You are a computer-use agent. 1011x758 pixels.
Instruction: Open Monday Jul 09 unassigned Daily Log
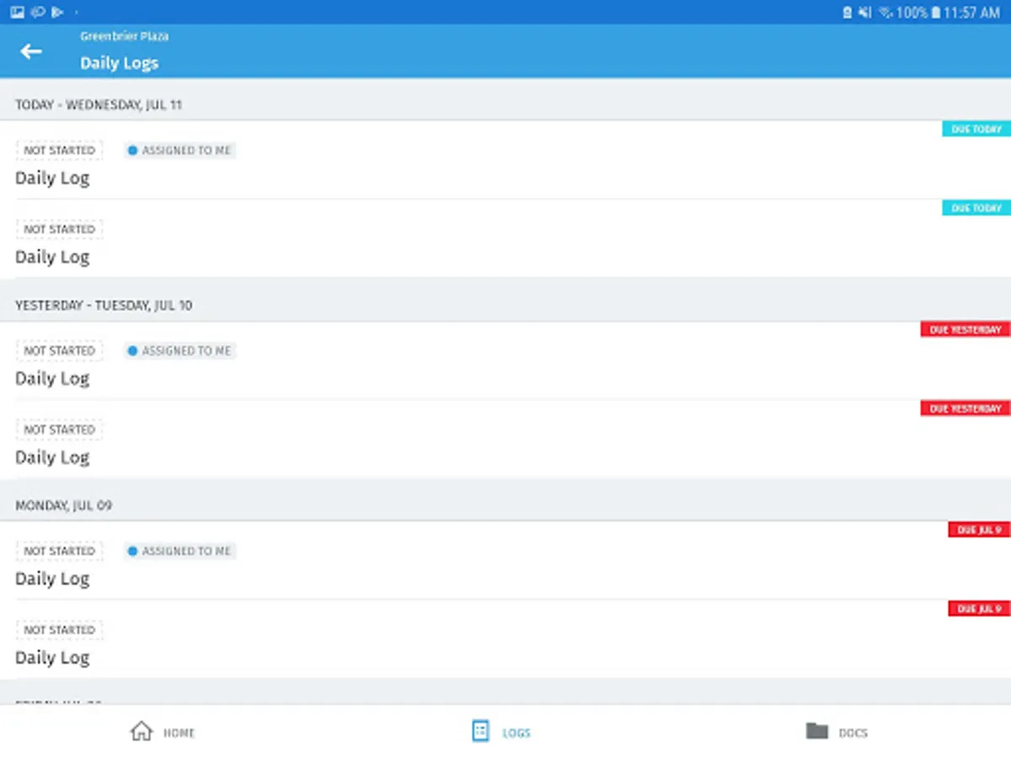click(505, 640)
